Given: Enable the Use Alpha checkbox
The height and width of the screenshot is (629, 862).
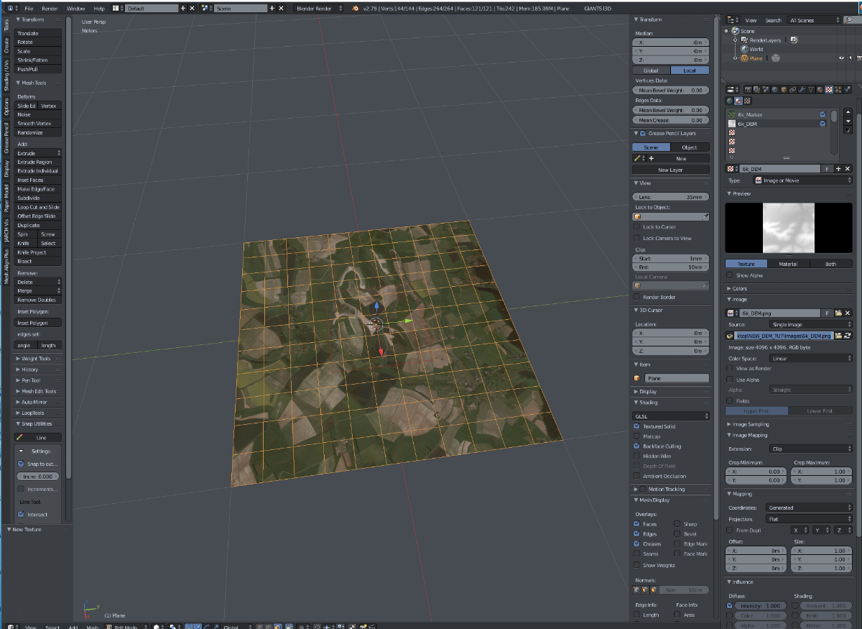Looking at the screenshot, I should [730, 379].
